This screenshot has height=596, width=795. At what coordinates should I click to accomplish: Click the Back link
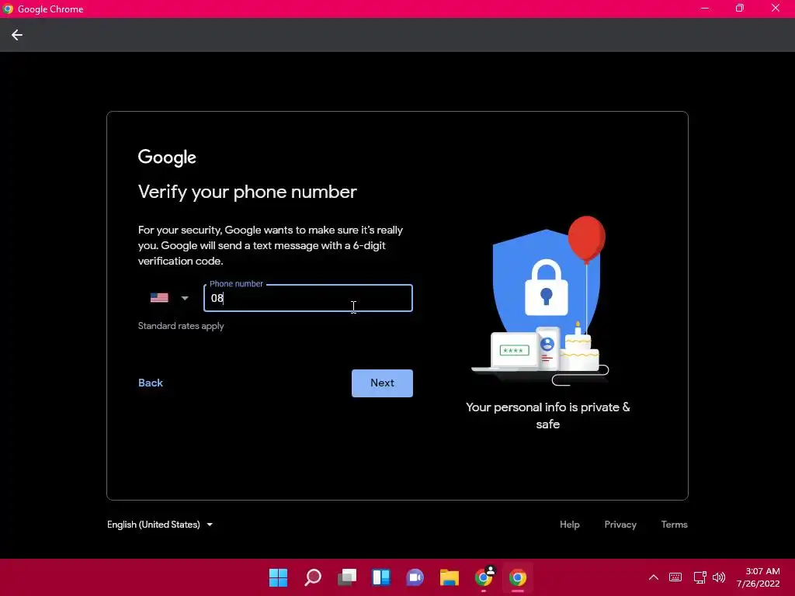[151, 383]
